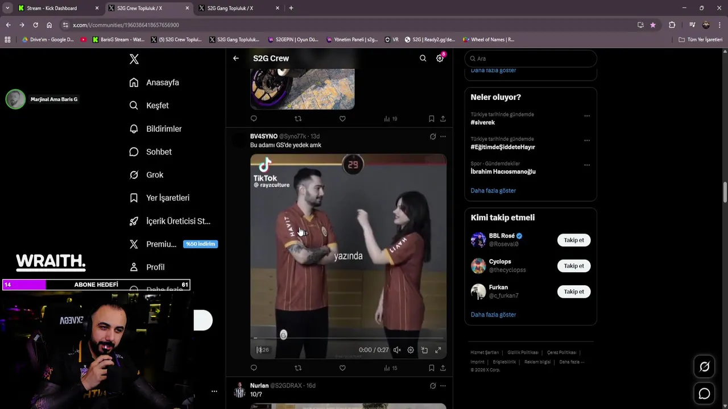Open İçerik Üreticisi Stüdyosu item
Viewport: 728px width, 409px height.
coord(169,221)
